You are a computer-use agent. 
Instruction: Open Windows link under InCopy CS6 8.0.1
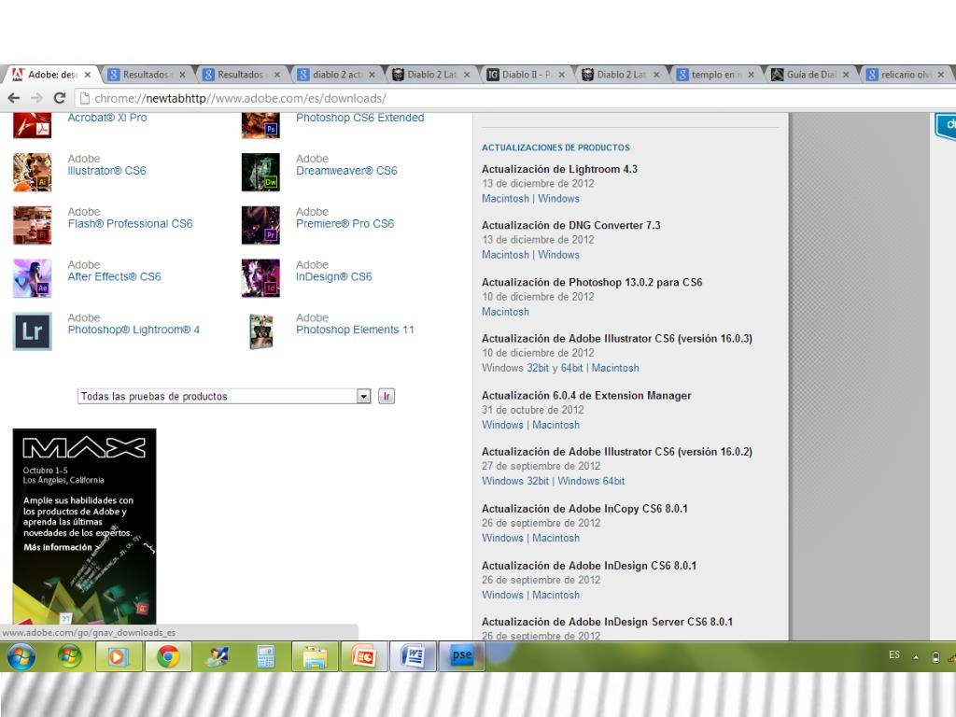502,538
